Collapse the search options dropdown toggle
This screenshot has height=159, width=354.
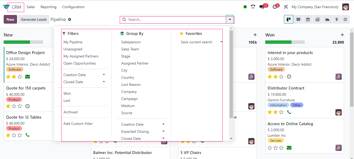(x=230, y=19)
